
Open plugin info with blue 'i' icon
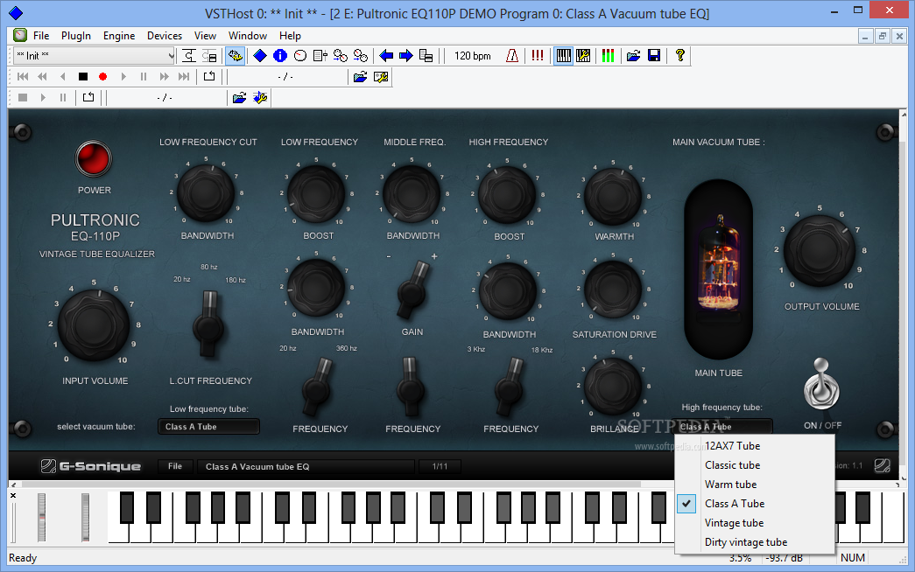[x=280, y=56]
